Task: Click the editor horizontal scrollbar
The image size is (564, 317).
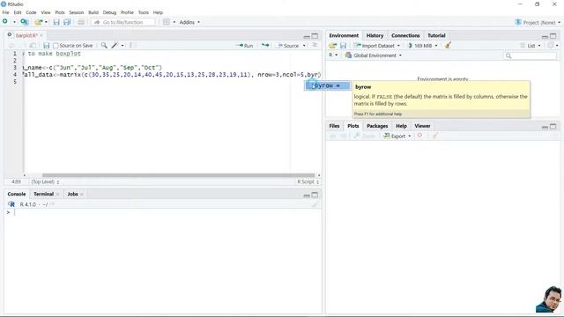Action: pos(178,175)
